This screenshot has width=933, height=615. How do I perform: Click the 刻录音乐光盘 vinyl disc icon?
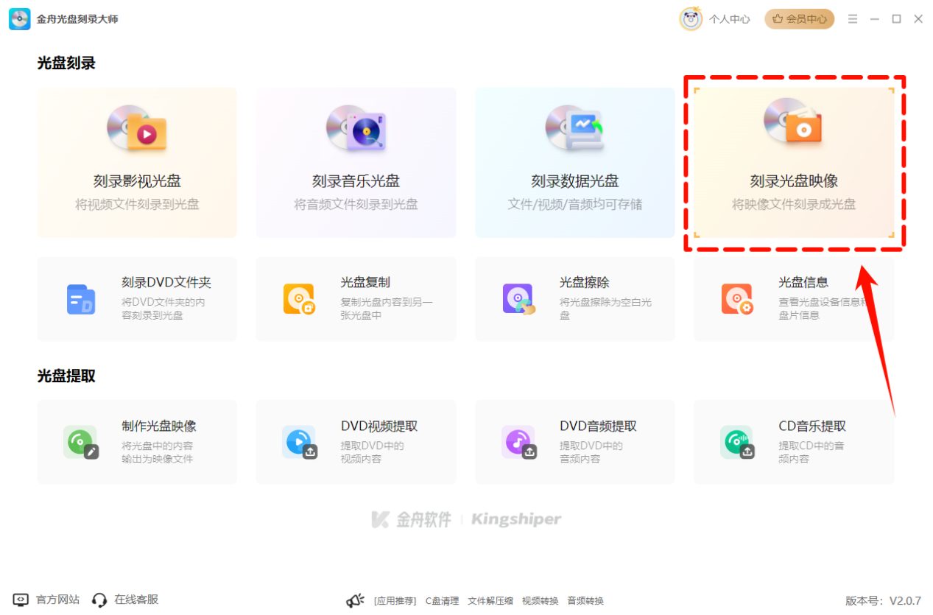[x=356, y=128]
